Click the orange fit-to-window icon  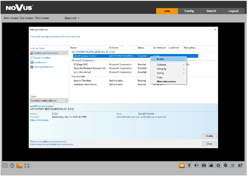[x=19, y=166]
